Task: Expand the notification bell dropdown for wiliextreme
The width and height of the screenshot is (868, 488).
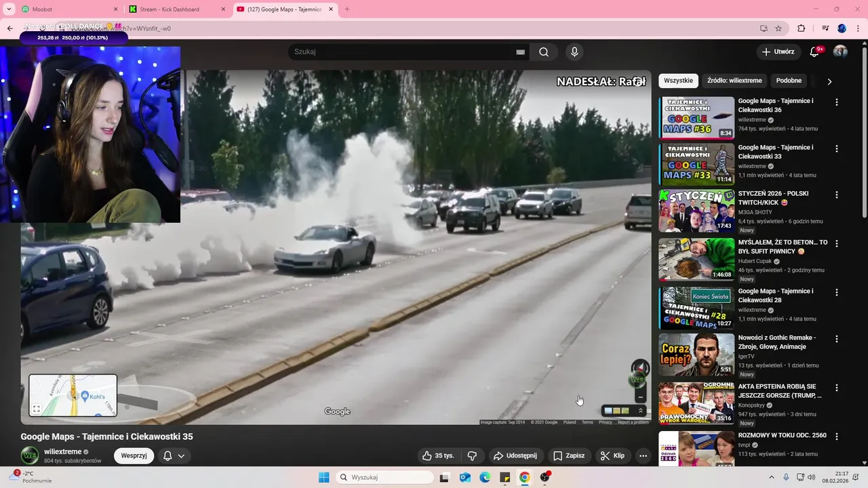Action: [181, 456]
